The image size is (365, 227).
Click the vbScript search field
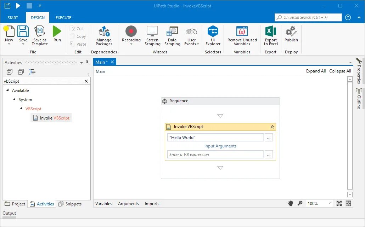pyautogui.click(x=43, y=81)
